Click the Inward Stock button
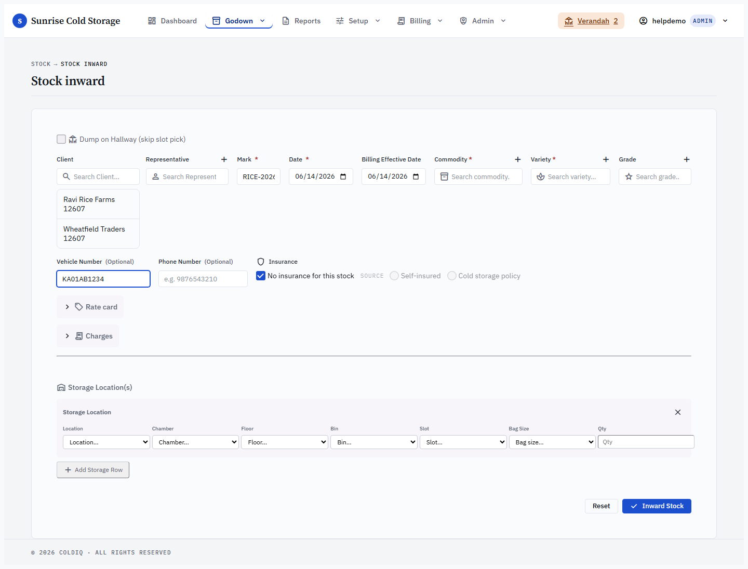The image size is (748, 569). (x=657, y=506)
